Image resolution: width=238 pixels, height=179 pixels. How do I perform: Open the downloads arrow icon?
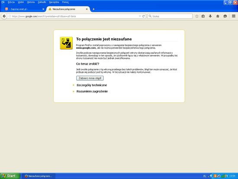click(x=210, y=16)
